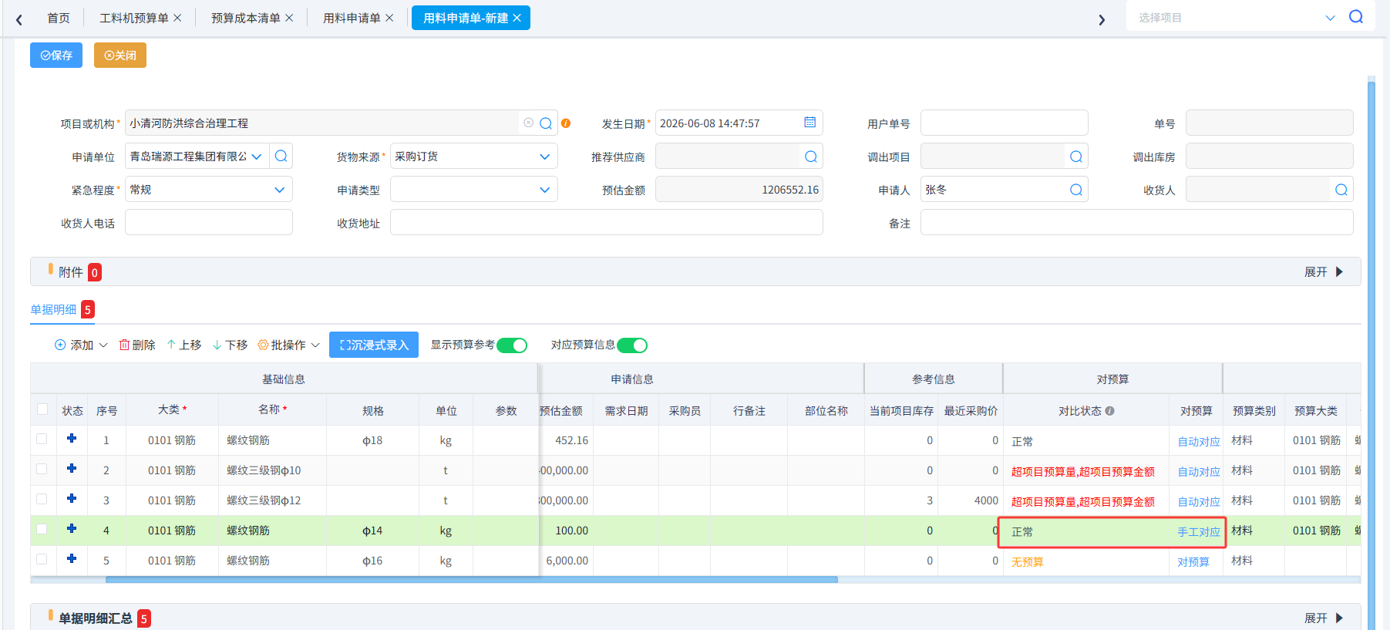Open the 添加 dropdown menu
The image size is (1390, 630).
coord(81,345)
